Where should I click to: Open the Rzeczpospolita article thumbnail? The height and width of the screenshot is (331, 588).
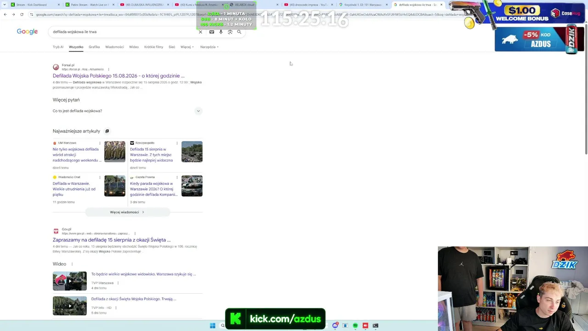click(192, 152)
